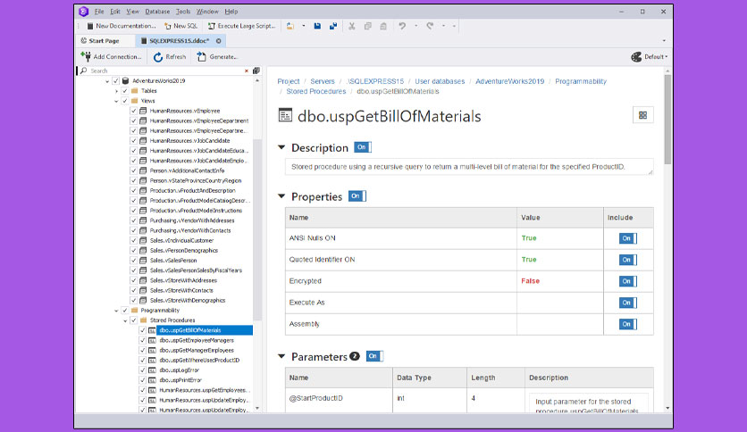The width and height of the screenshot is (747, 432).
Task: Click the Save All icon in toolbar
Action: pyautogui.click(x=333, y=26)
